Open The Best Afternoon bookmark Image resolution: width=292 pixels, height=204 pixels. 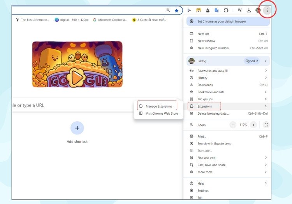point(33,20)
